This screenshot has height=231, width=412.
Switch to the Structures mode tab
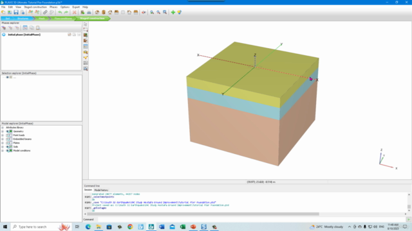[23, 19]
